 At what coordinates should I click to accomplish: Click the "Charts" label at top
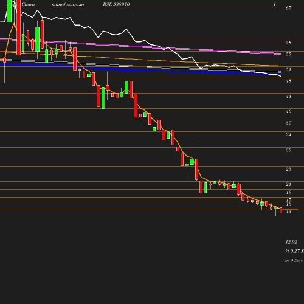click(29, 4)
